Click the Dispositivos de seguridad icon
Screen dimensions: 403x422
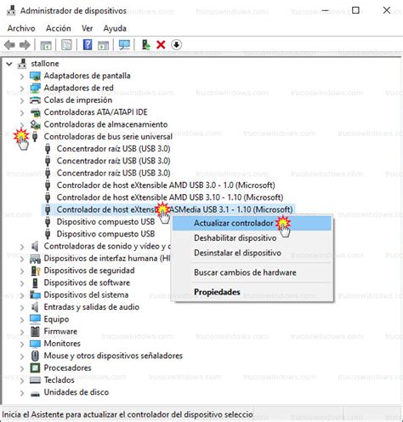(x=35, y=271)
